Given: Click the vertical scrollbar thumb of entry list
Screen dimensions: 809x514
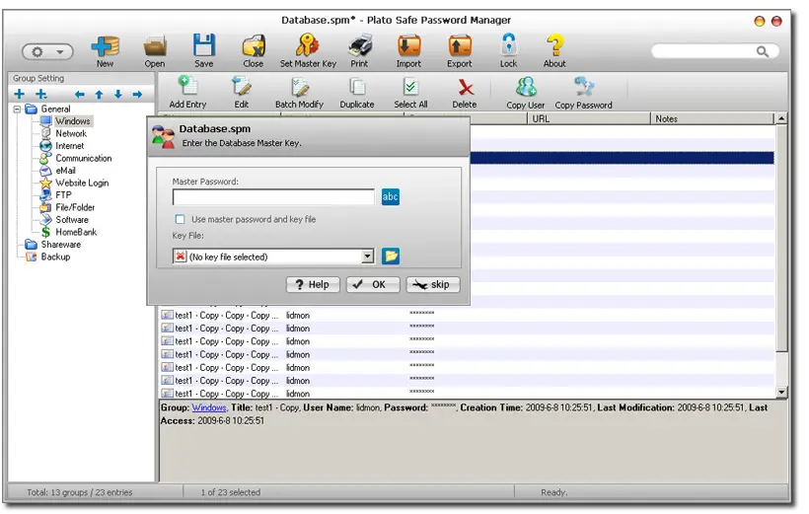Looking at the screenshot, I should click(x=781, y=238).
